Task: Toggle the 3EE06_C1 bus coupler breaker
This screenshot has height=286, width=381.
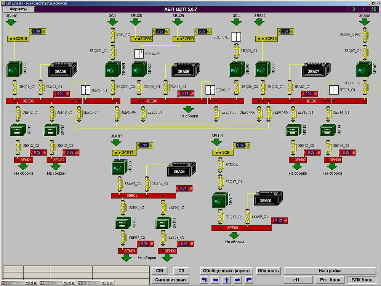Action: (210, 90)
